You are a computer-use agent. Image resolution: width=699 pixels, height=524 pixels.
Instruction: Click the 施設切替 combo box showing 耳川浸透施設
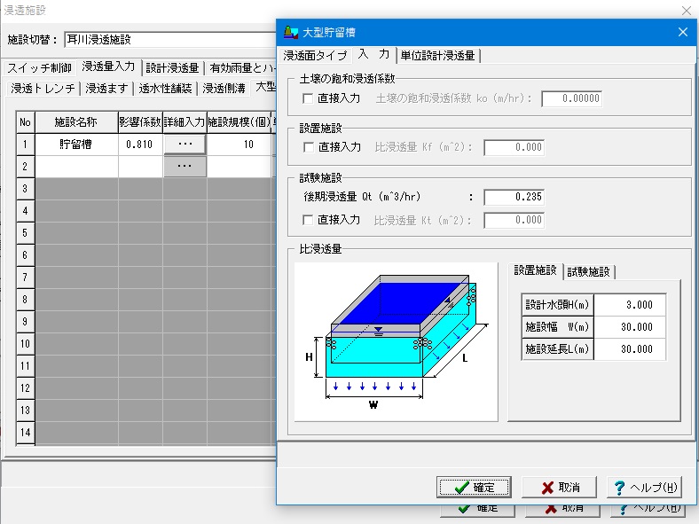tap(169, 40)
